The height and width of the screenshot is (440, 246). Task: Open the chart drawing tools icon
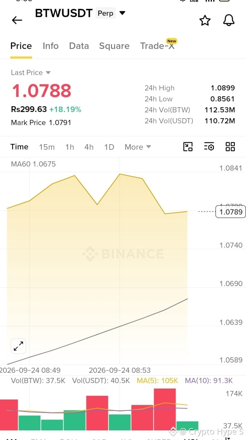pos(188,147)
